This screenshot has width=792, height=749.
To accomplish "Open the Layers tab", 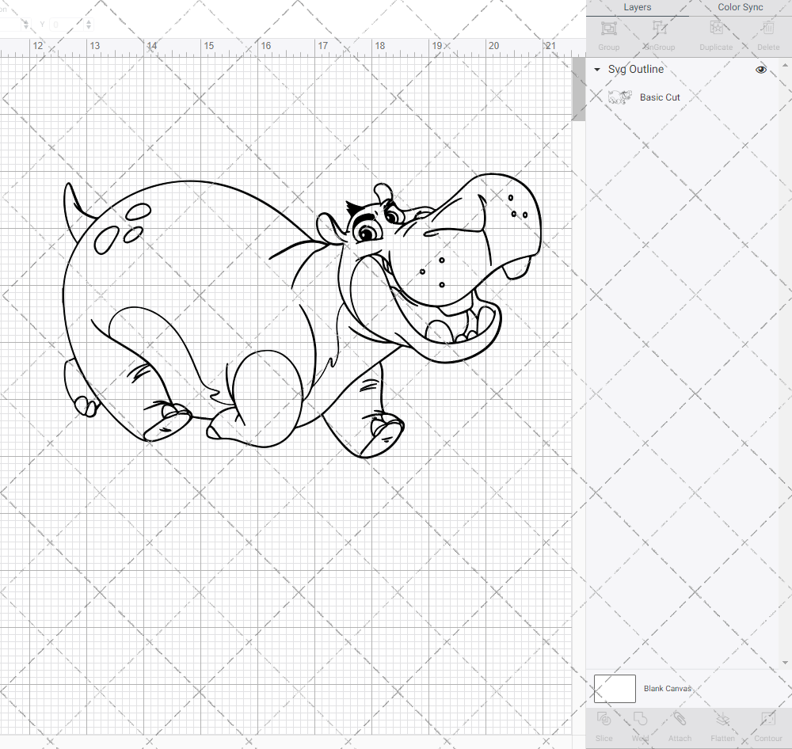I will pyautogui.click(x=637, y=7).
